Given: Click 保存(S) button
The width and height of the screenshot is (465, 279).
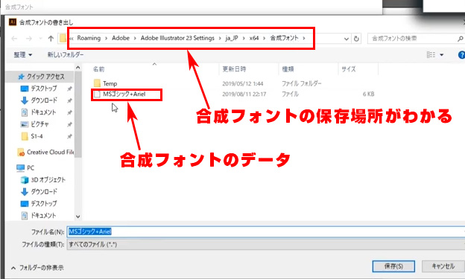Looking at the screenshot, I should pyautogui.click(x=393, y=266).
